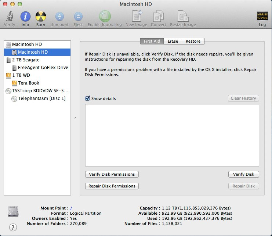Open the Mount Point slash link
This screenshot has height=236, width=272.
[x=71, y=208]
